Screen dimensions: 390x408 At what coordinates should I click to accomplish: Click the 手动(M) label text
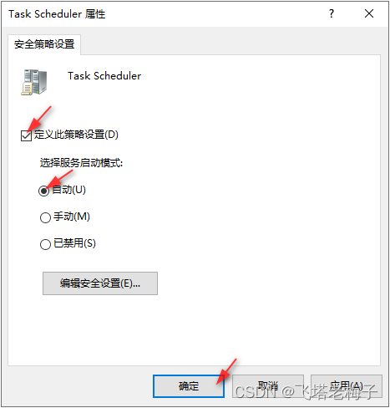[x=72, y=217]
